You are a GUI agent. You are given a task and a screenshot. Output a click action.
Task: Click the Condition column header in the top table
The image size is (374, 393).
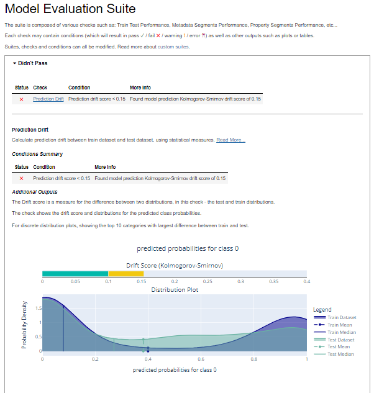[79, 88]
